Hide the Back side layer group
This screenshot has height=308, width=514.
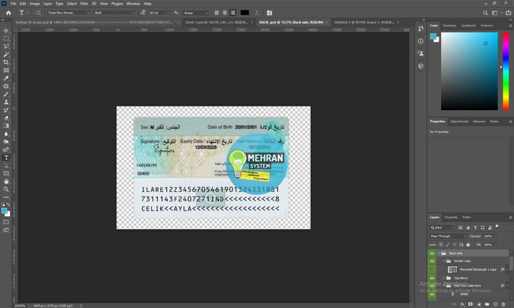[x=431, y=252]
